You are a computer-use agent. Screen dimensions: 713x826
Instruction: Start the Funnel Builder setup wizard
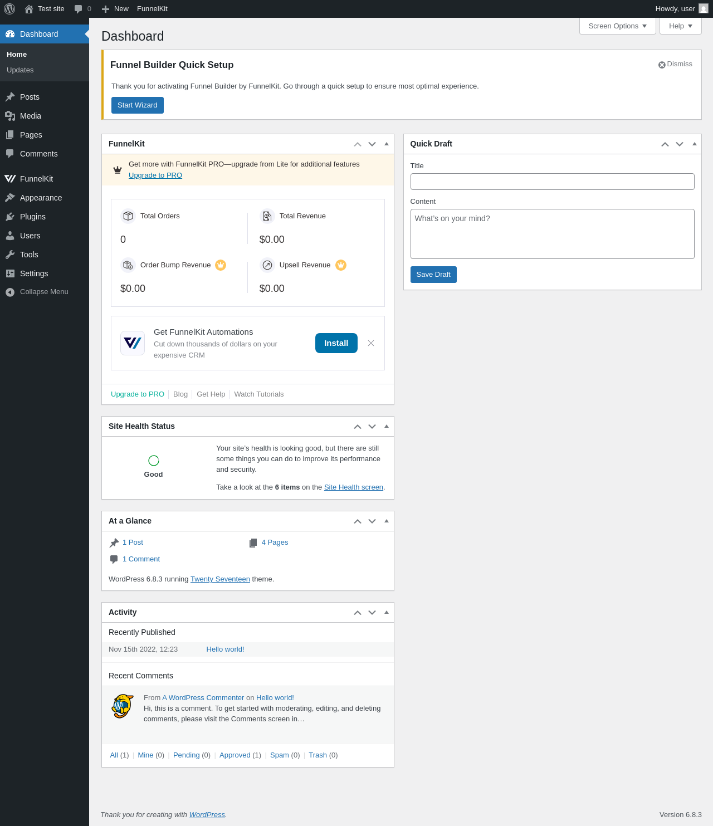(x=138, y=105)
